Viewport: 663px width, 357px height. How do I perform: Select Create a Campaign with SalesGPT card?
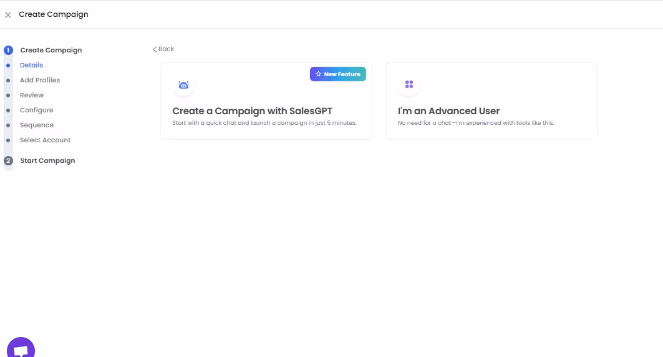(266, 100)
